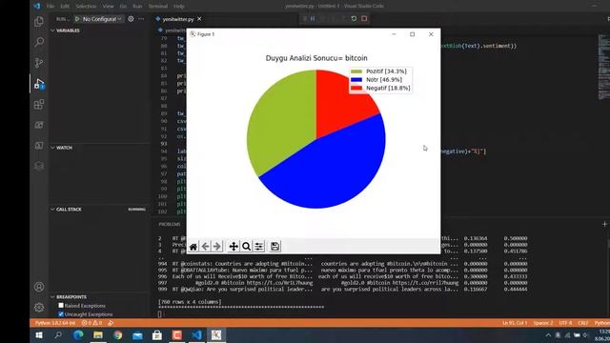
Task: Click the blue Nötr legend swatch
Action: (356, 80)
